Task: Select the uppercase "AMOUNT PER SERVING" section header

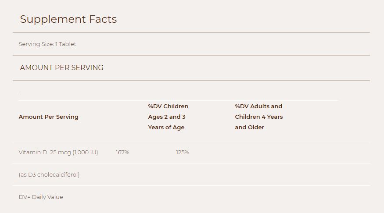Action: point(61,68)
